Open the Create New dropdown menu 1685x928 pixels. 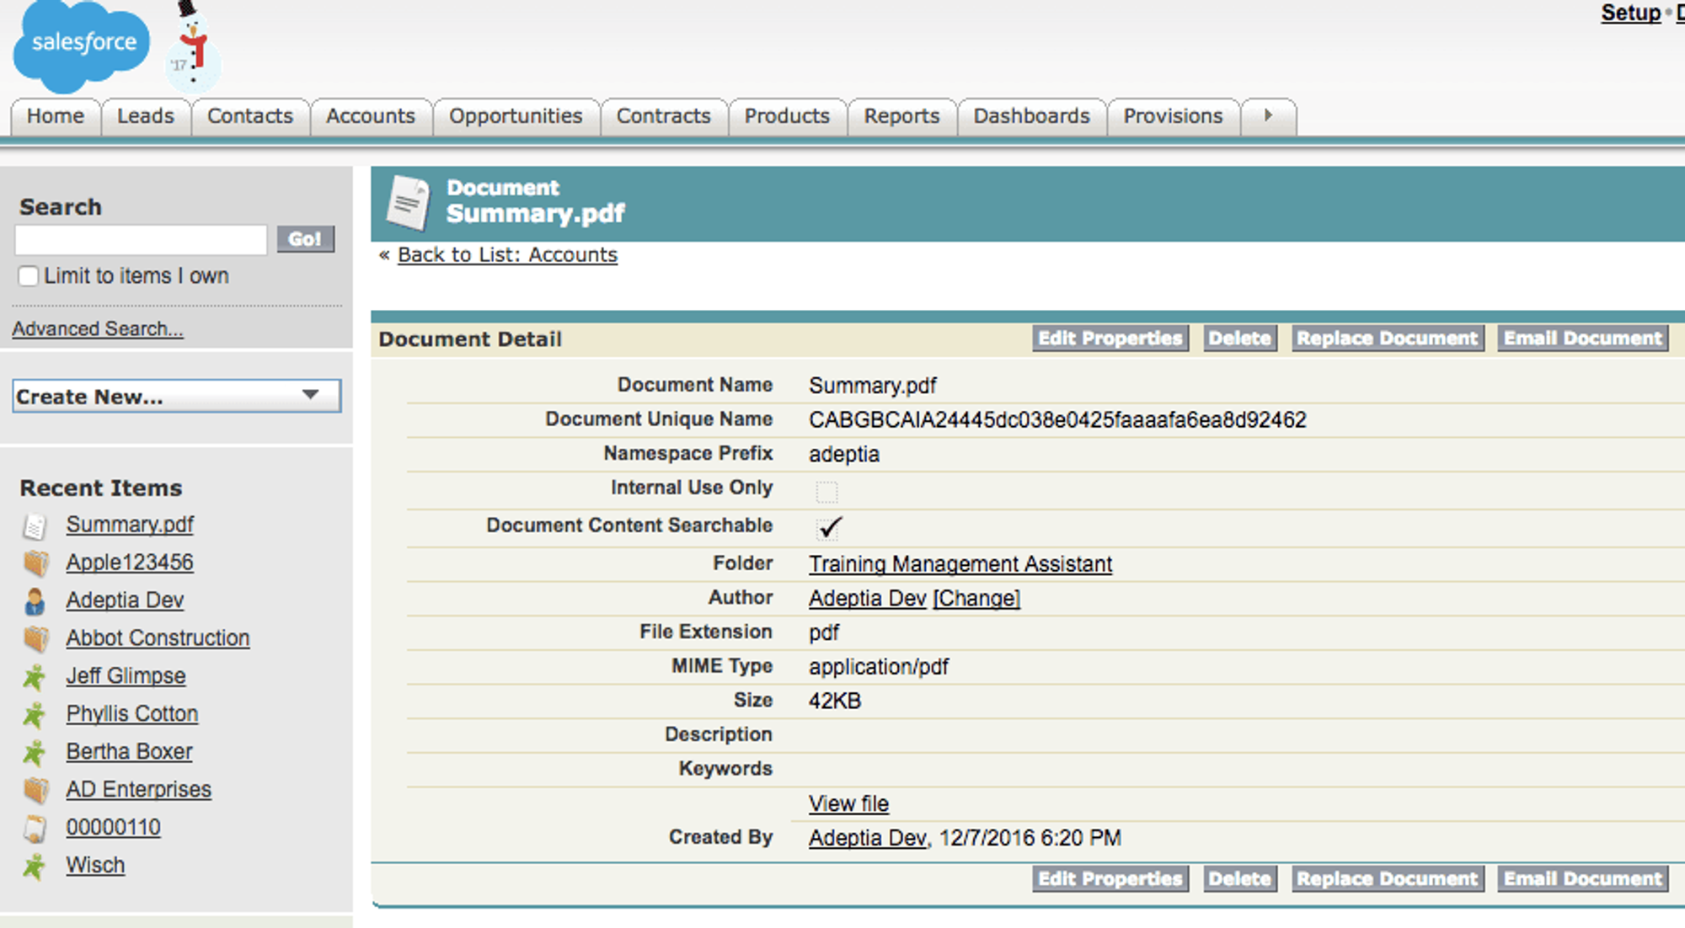coord(177,396)
